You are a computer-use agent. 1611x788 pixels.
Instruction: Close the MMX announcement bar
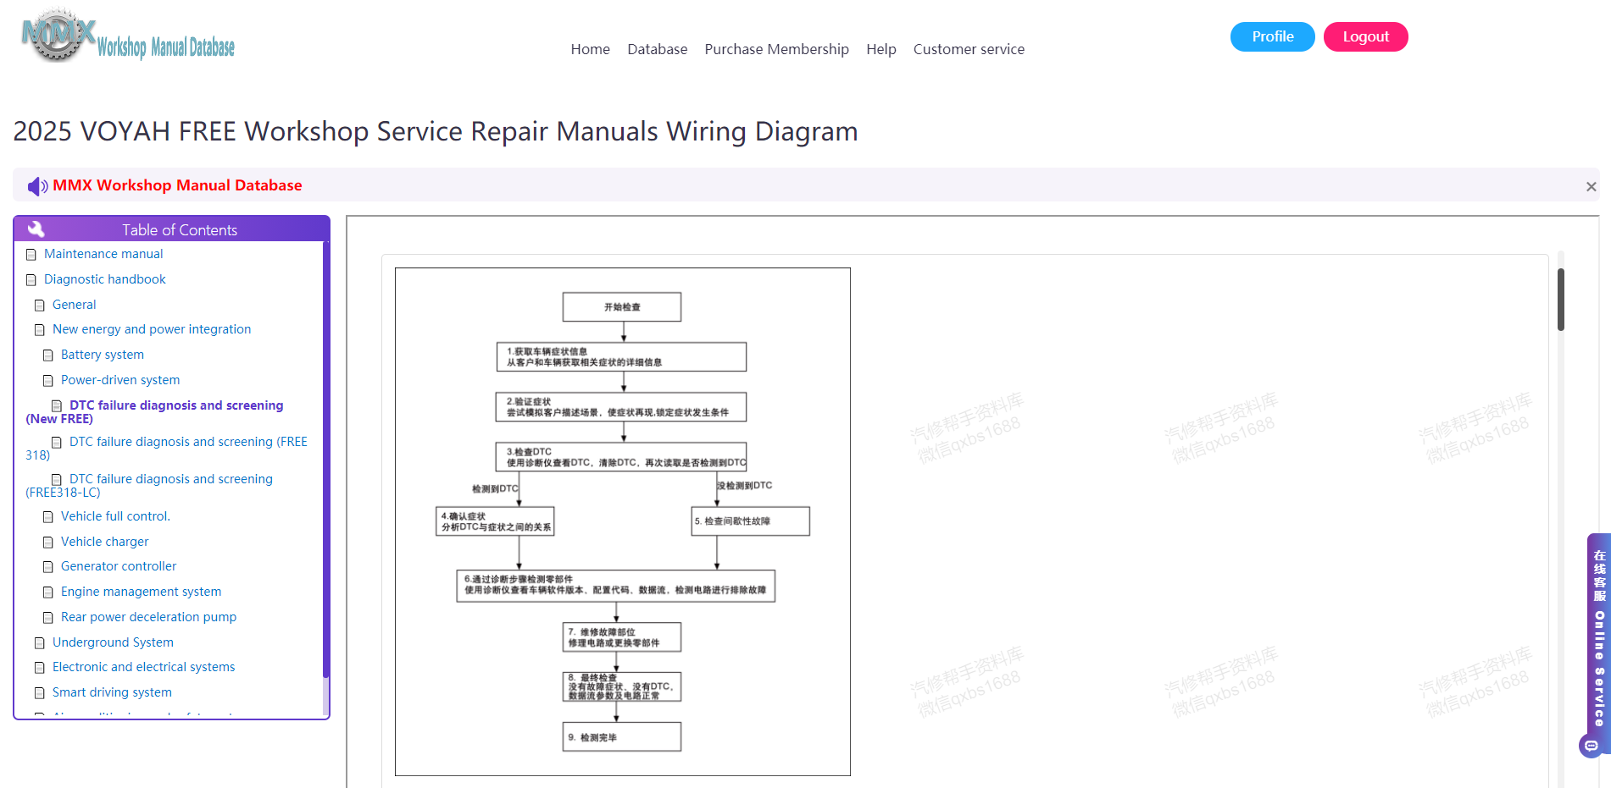1591,186
